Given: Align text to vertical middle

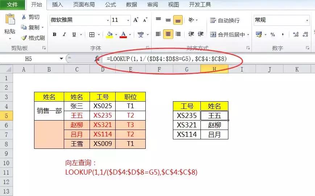Looking at the screenshot, I should tap(168, 20).
